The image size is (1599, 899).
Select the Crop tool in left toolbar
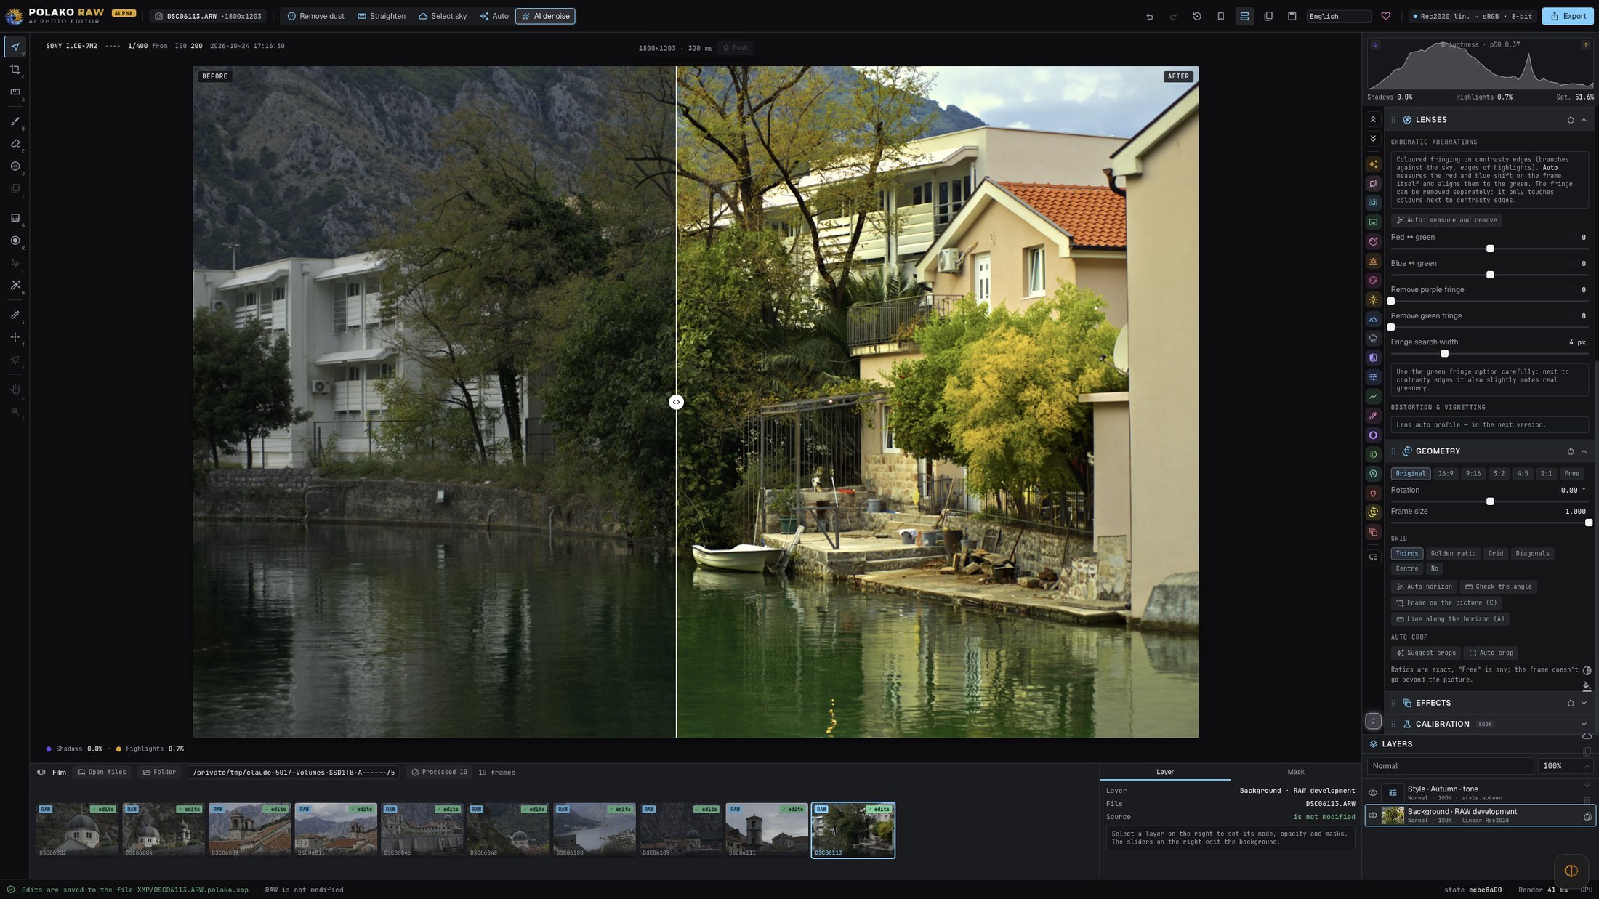15,70
